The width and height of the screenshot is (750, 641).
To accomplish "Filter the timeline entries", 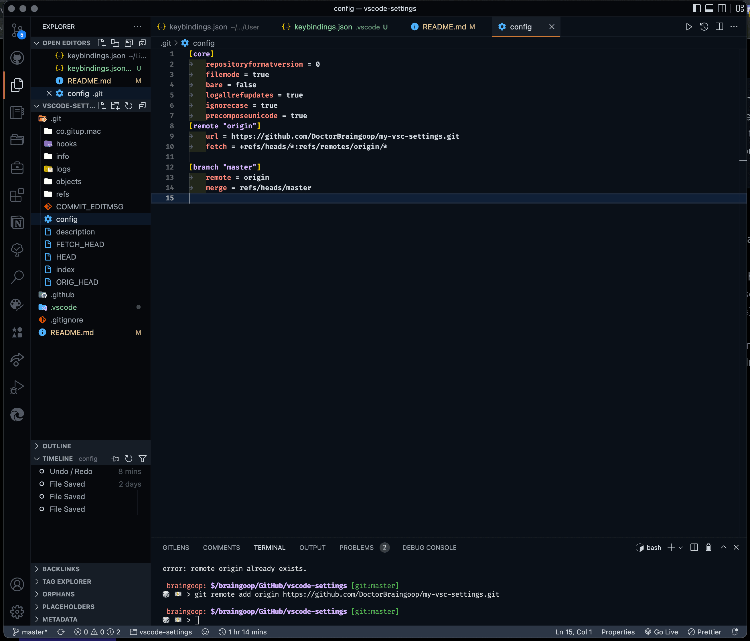I will tap(143, 458).
